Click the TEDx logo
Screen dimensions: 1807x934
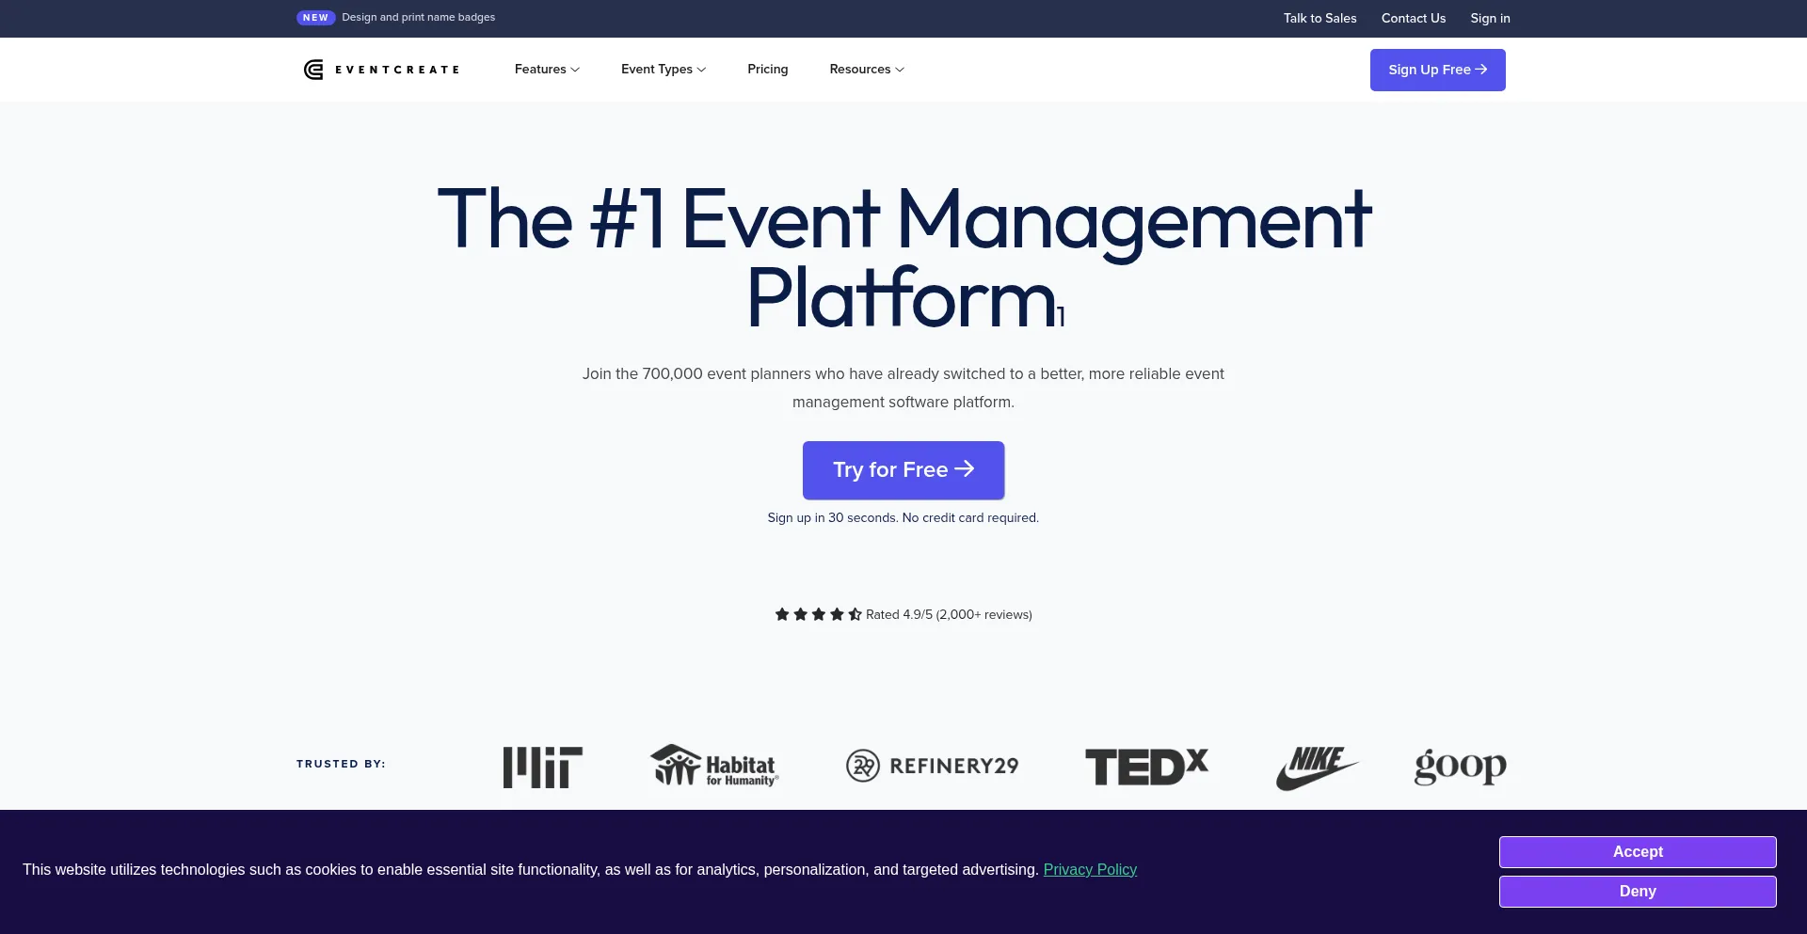1145,767
